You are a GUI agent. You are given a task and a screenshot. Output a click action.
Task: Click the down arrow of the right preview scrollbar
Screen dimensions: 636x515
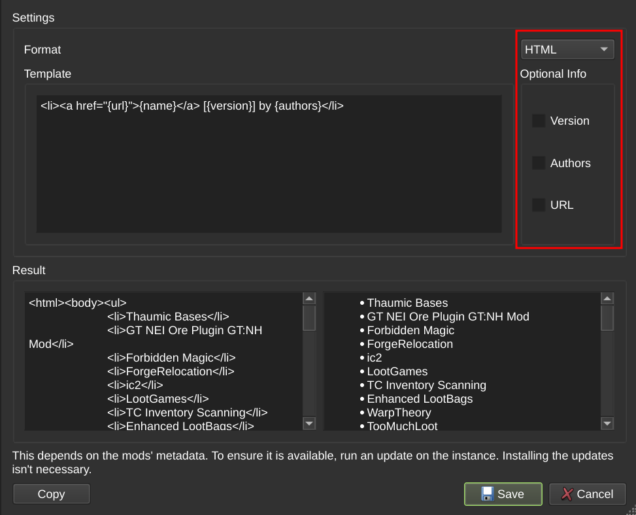coord(607,424)
